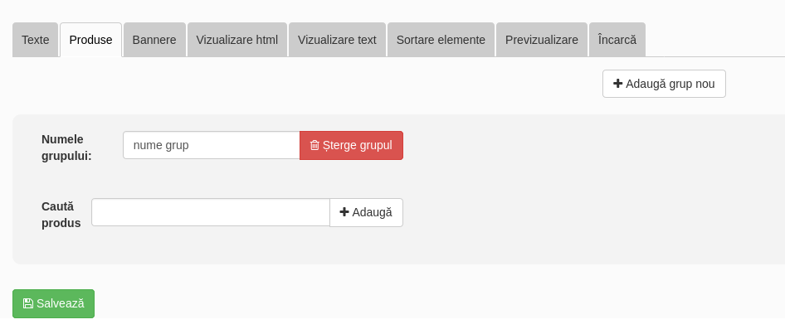Viewport: 785px width, 334px height.
Task: Click inside the Caută produs search box
Action: click(211, 212)
